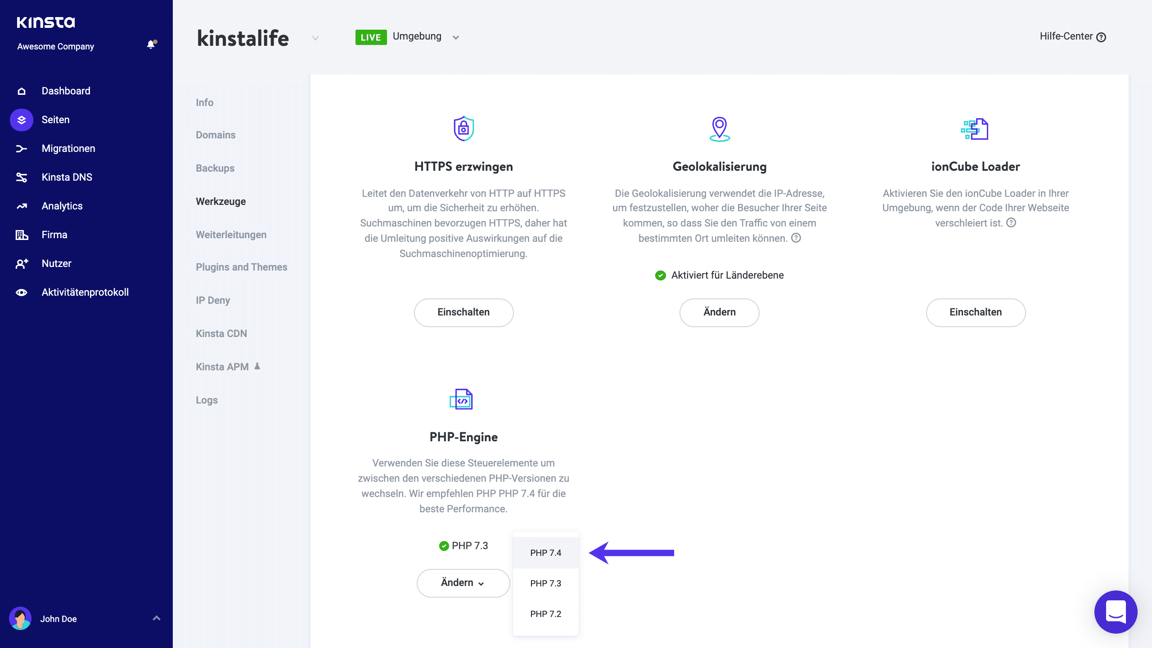Switch to the Info tab

coord(204,103)
